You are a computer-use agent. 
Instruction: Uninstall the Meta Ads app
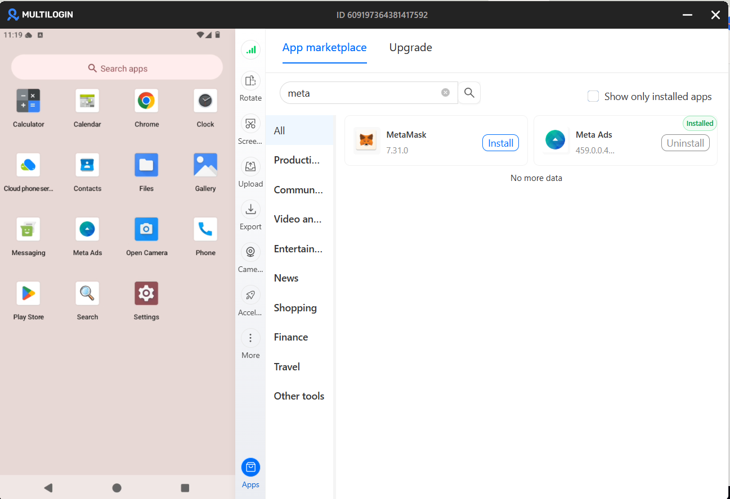coord(685,143)
